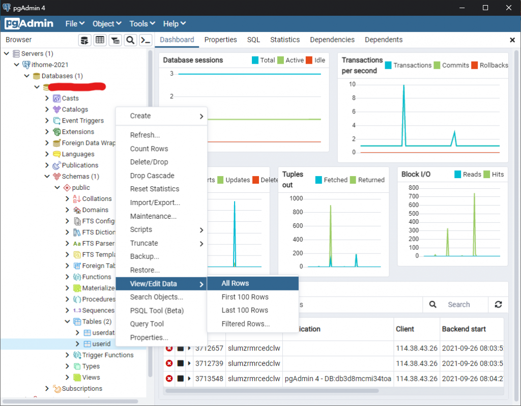Viewport: 521px width, 406px height.
Task: Collapse the Databases node
Action: coord(26,76)
